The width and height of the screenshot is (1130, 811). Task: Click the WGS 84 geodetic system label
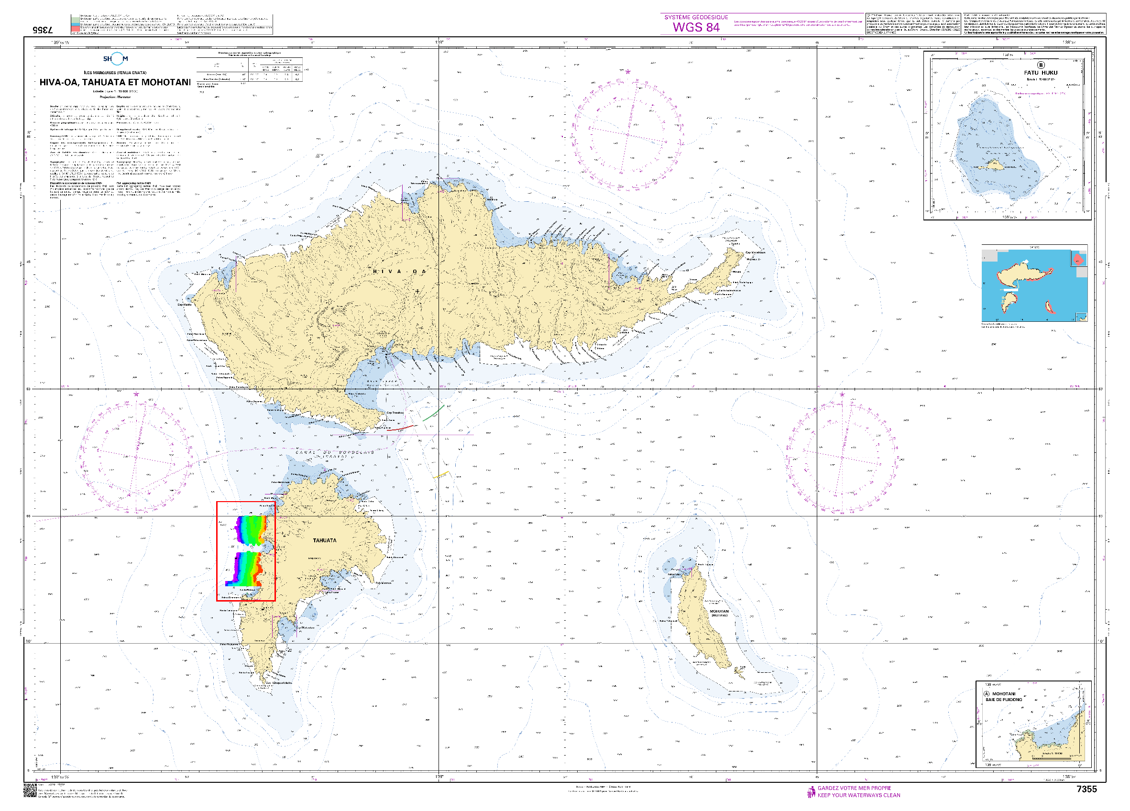coord(696,26)
